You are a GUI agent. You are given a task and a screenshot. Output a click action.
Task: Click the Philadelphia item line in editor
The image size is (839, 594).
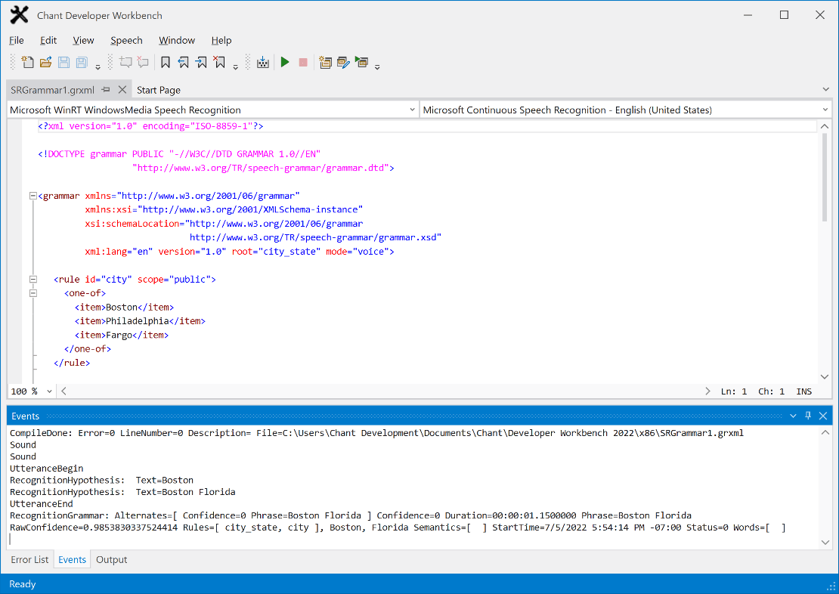coord(140,321)
